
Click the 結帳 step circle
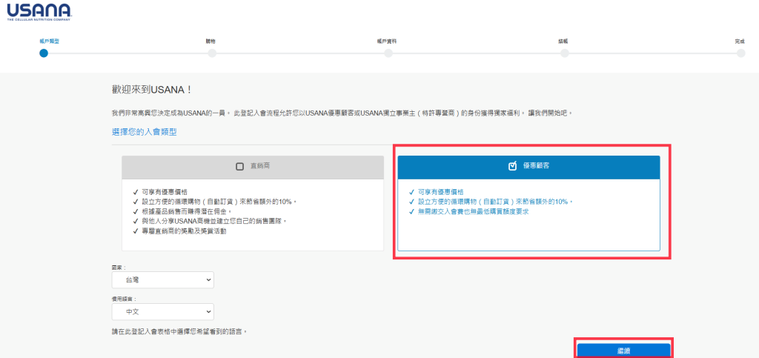tap(563, 53)
